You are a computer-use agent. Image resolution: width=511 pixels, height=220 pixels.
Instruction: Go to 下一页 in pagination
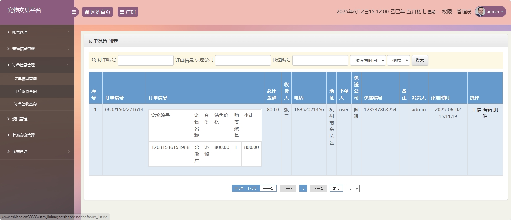point(318,188)
